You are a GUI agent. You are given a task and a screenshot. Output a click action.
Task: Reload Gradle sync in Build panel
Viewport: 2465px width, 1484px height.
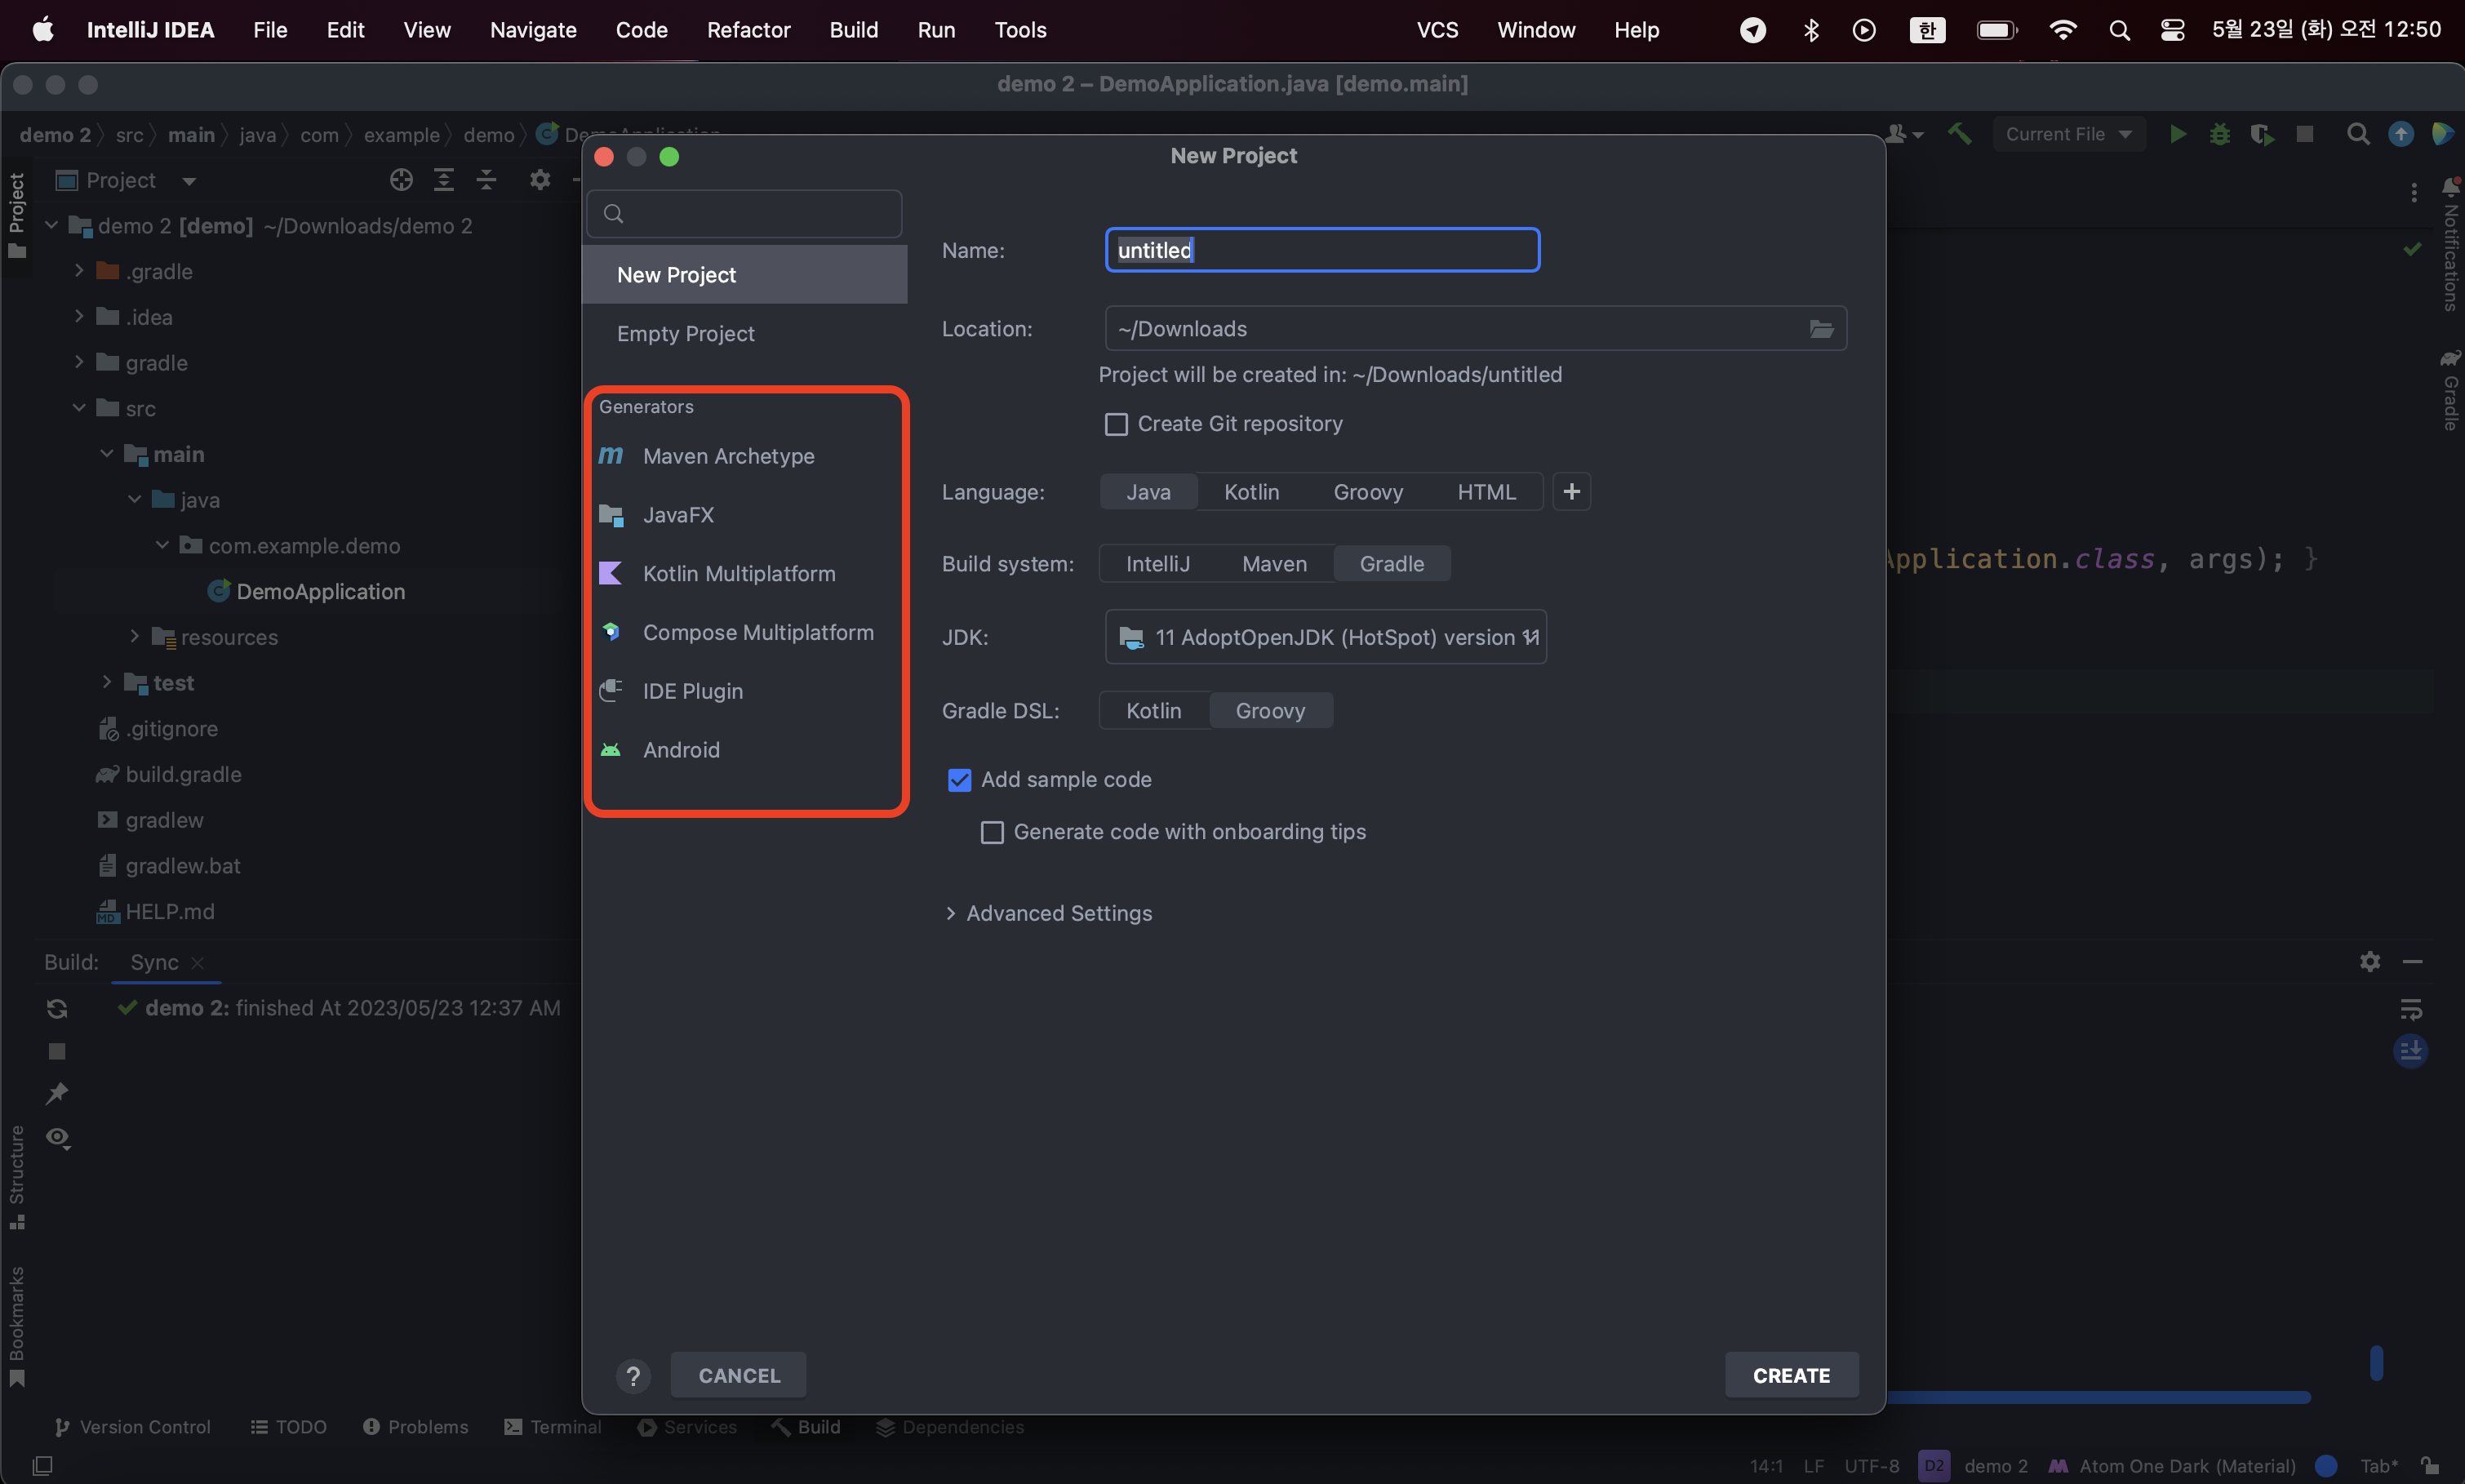point(57,1009)
